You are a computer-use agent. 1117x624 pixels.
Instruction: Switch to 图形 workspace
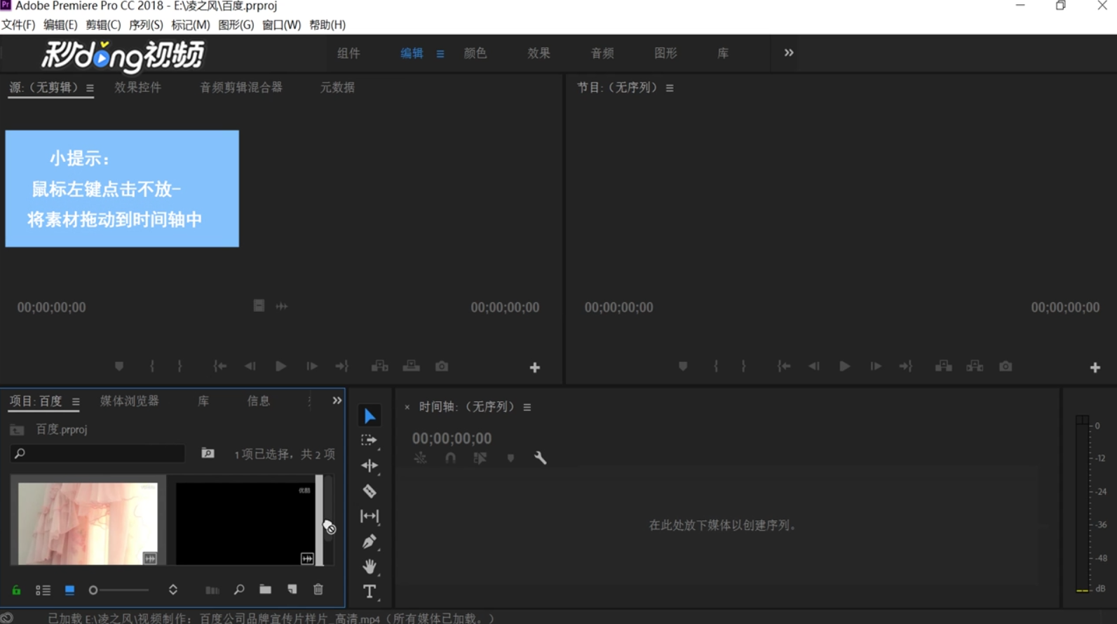665,53
